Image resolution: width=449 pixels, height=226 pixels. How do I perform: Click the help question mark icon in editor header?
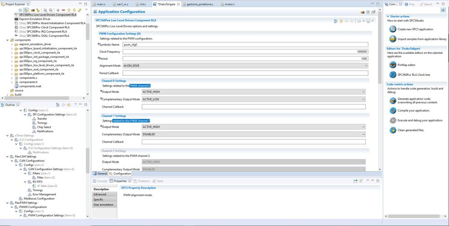pyautogui.click(x=368, y=12)
